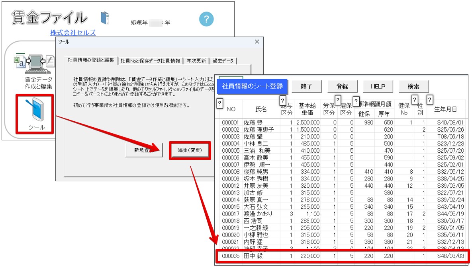The height and width of the screenshot is (268, 472).
Task: Click the HELP button
Action: pyautogui.click(x=378, y=87)
